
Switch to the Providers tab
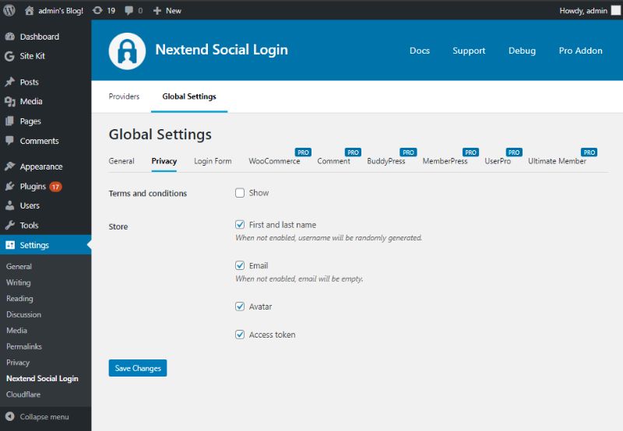point(124,96)
